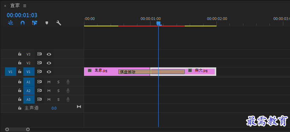290x132 pixels.
Task: Toggle lock on V1 track
Action: click(20, 72)
